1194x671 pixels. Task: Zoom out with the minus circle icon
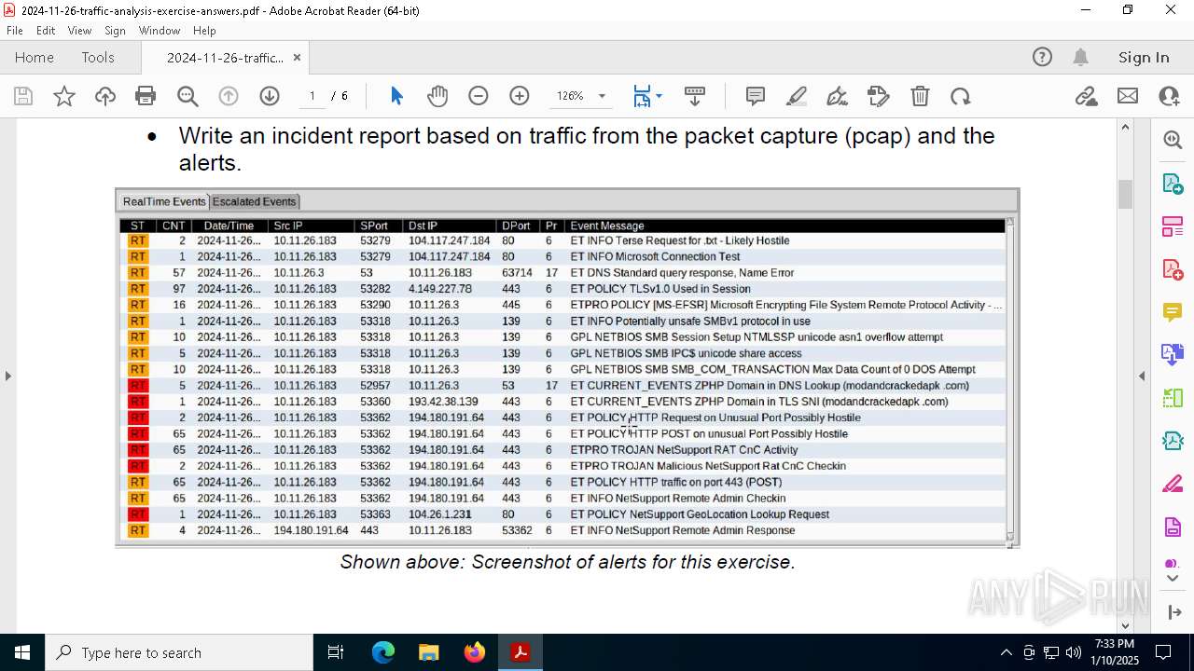click(479, 96)
